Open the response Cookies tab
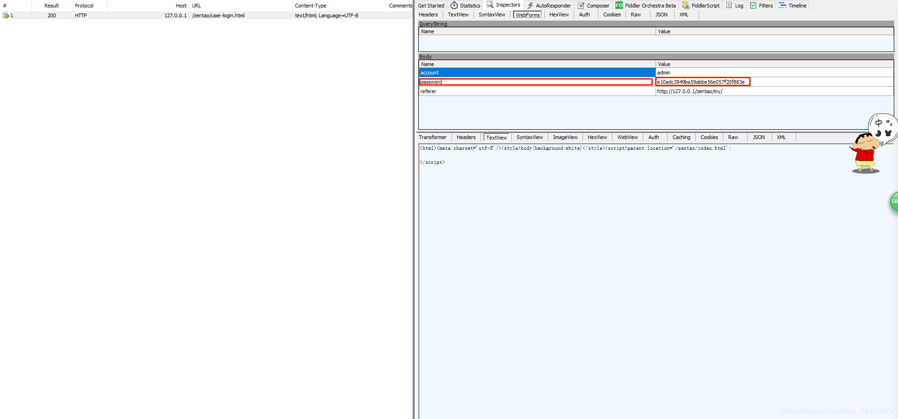898x419 pixels. pyautogui.click(x=709, y=137)
